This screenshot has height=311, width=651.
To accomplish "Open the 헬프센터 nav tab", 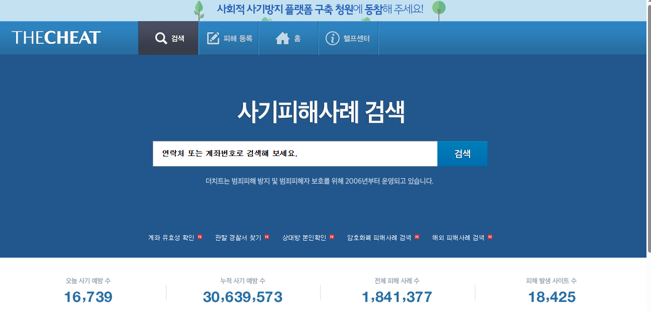I will pyautogui.click(x=349, y=38).
